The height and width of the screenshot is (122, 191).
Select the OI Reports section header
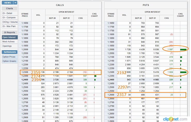[x=10, y=32]
